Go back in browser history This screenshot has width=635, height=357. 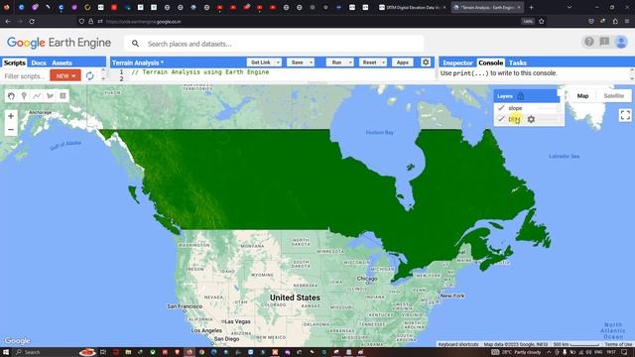(x=8, y=21)
